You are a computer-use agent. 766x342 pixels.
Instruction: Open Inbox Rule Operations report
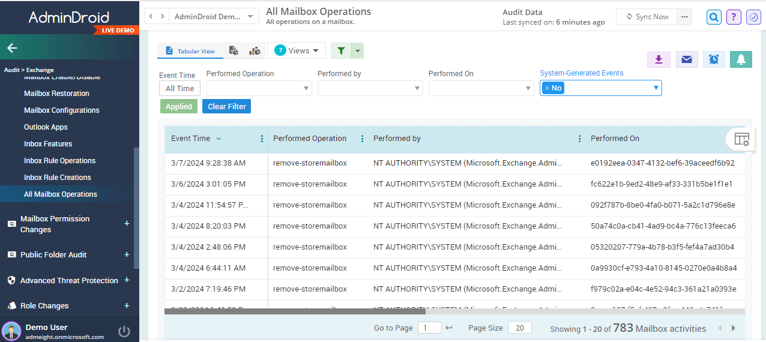(x=60, y=161)
